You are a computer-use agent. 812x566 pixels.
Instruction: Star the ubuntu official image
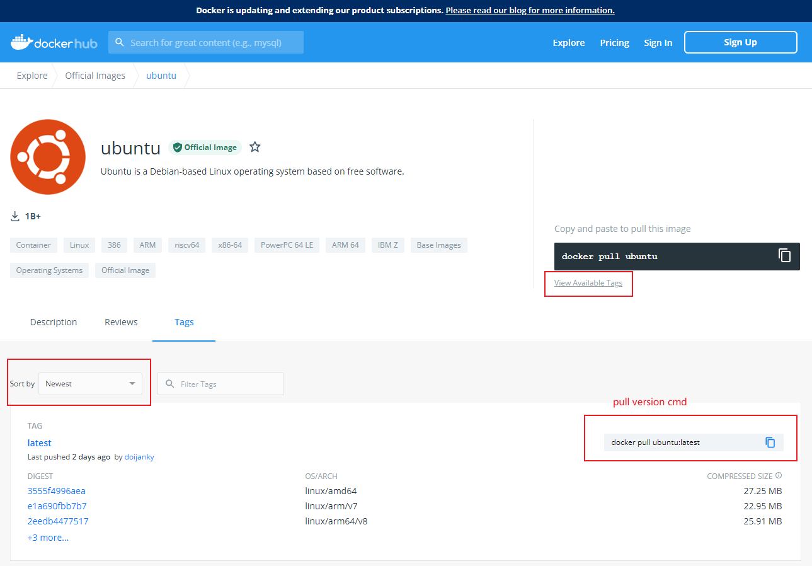(x=254, y=146)
